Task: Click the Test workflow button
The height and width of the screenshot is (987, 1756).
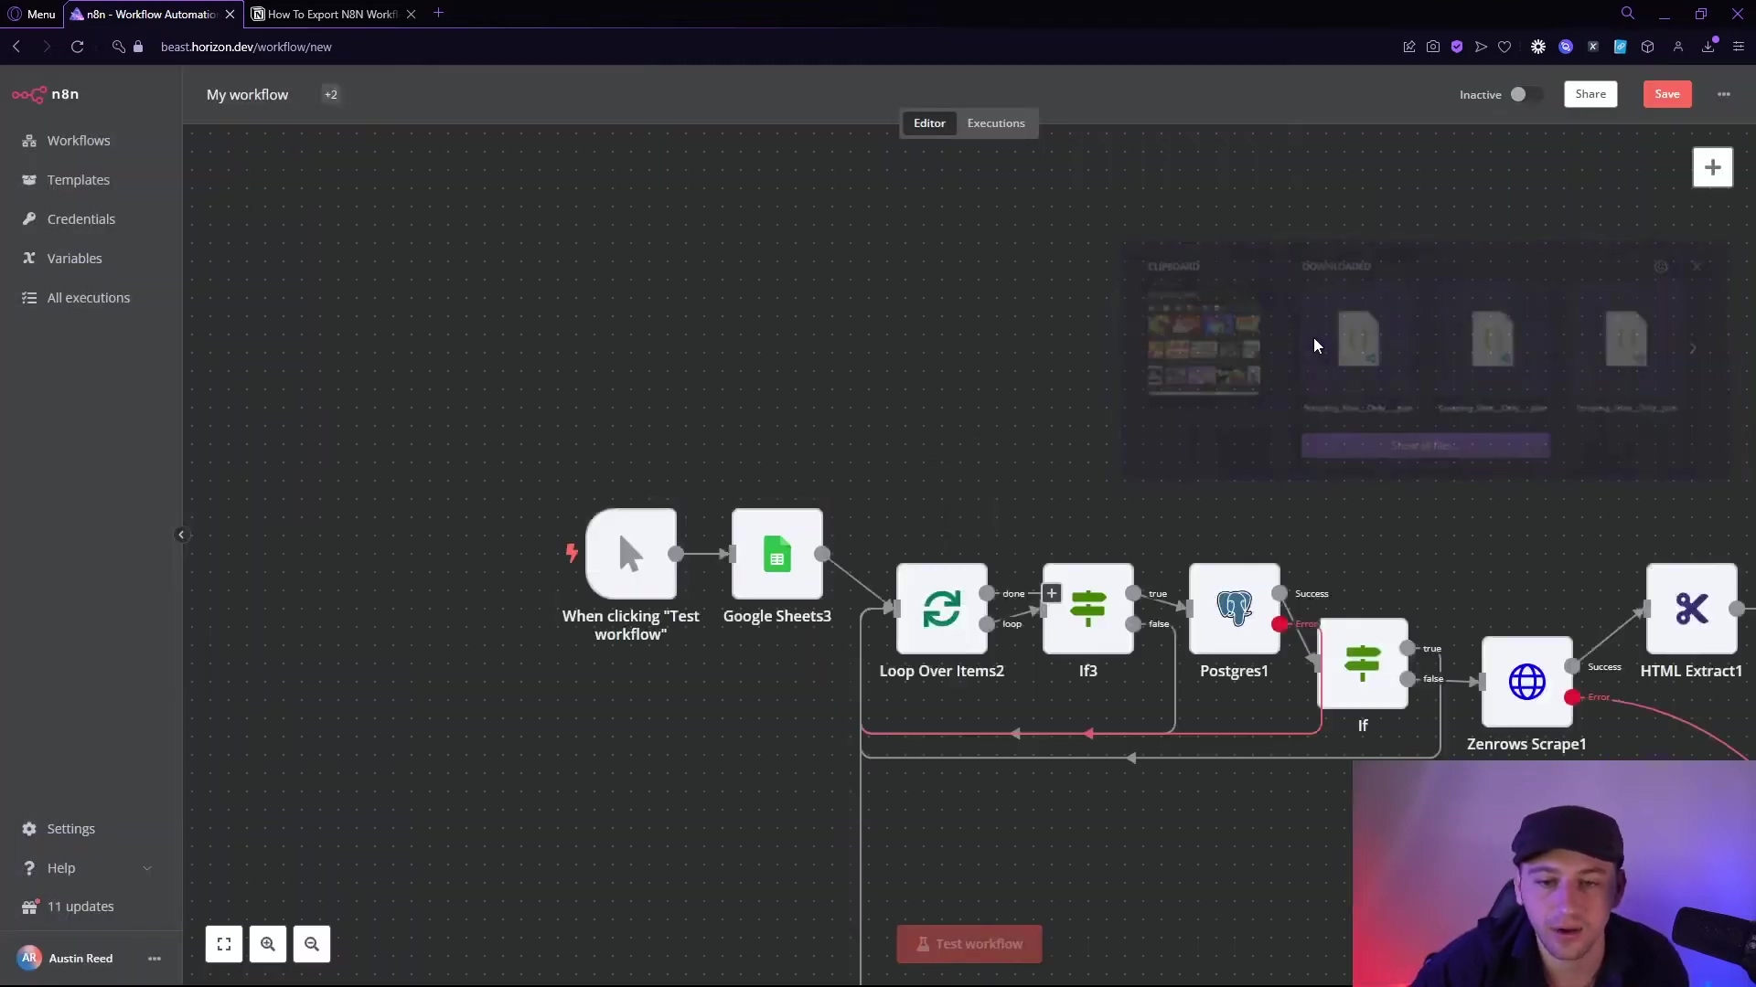Action: 969,944
